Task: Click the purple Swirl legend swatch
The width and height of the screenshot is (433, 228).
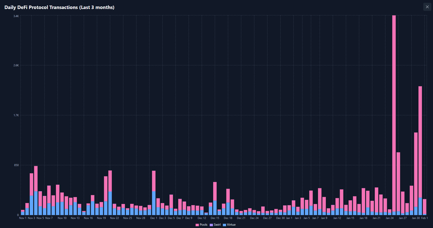Action: click(x=211, y=224)
